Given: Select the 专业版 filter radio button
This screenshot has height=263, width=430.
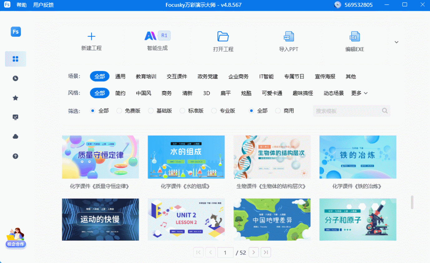Looking at the screenshot, I should 214,111.
